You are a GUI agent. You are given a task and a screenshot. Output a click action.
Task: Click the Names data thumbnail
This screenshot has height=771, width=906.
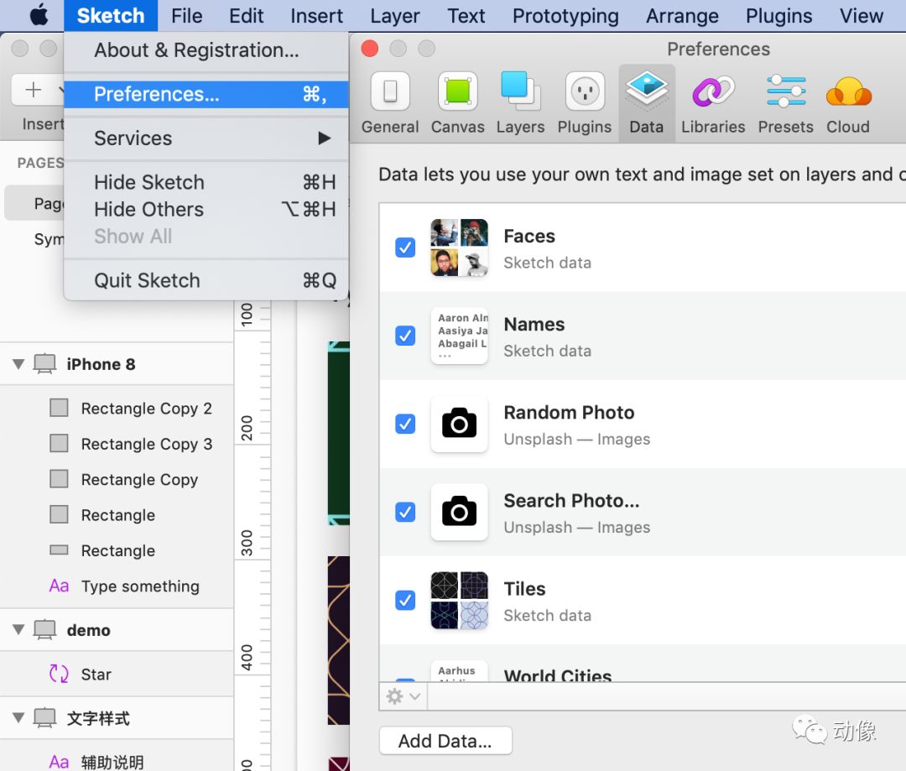click(x=460, y=336)
